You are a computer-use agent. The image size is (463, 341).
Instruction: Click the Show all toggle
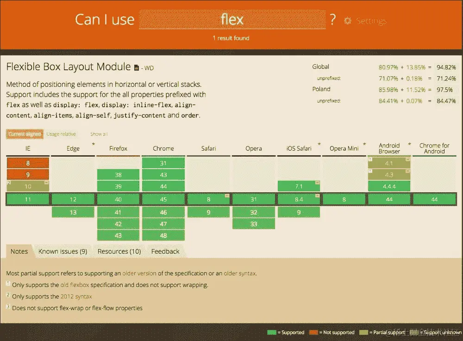99,134
